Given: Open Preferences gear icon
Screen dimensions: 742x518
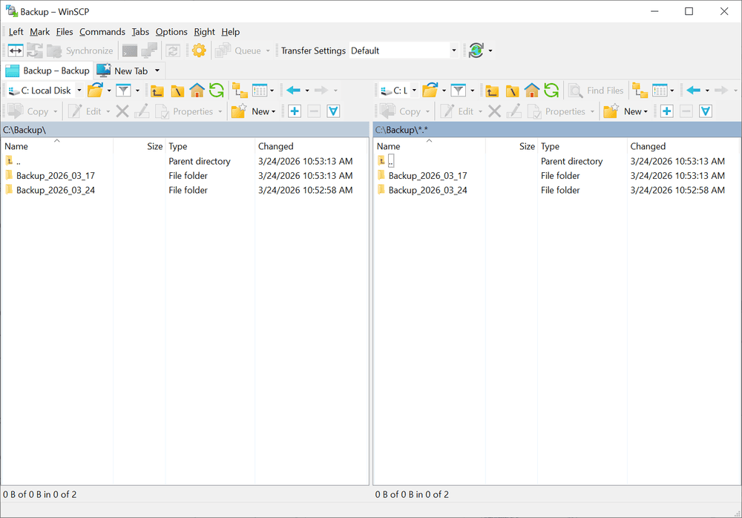Looking at the screenshot, I should point(199,50).
